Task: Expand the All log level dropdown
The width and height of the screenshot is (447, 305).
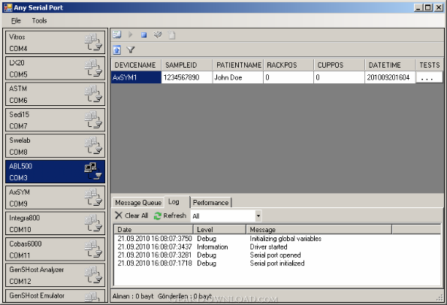Action: [258, 216]
